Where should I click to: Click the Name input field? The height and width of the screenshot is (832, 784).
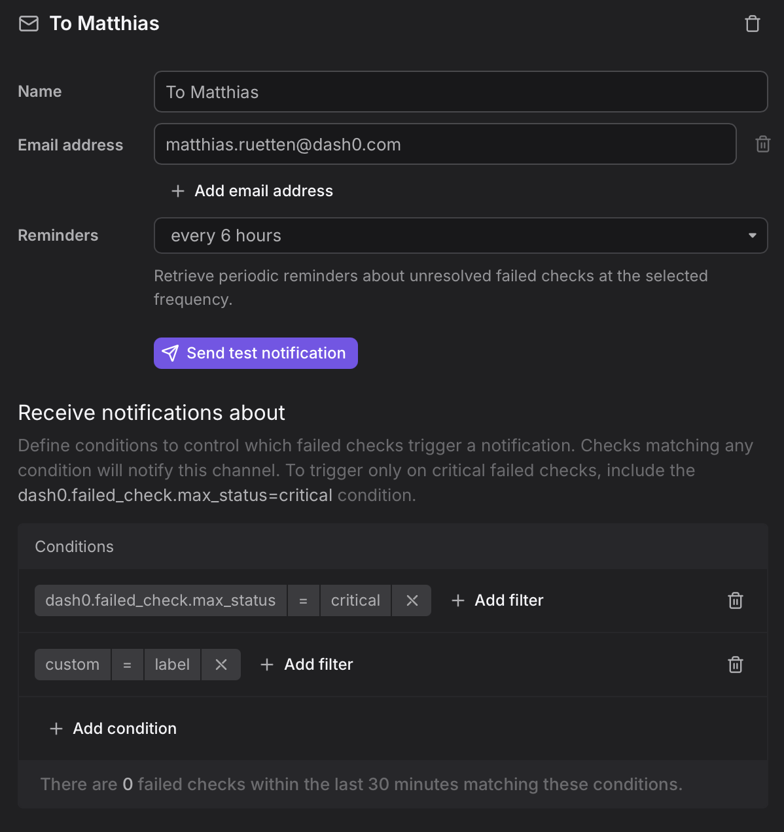(x=460, y=92)
